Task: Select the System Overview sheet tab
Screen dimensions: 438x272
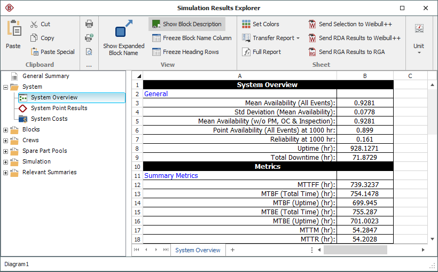Action: [x=198, y=250]
